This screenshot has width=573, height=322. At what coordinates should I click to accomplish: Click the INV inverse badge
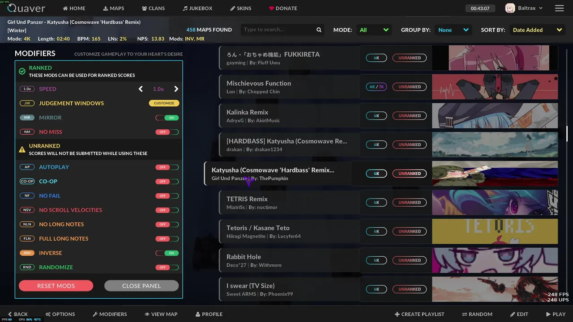27,253
